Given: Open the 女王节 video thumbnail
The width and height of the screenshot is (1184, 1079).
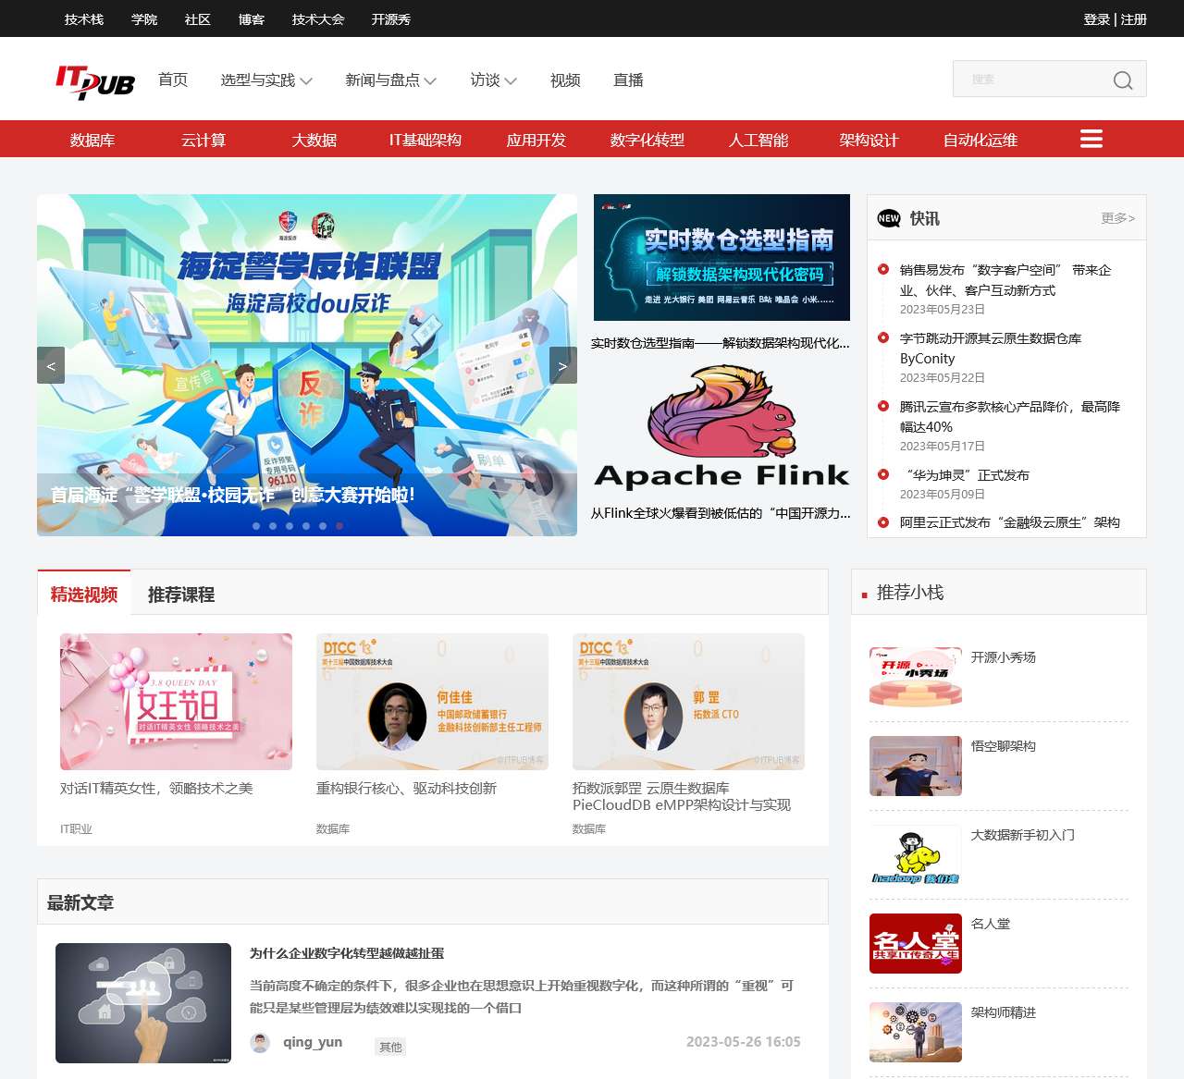Looking at the screenshot, I should pos(176,702).
